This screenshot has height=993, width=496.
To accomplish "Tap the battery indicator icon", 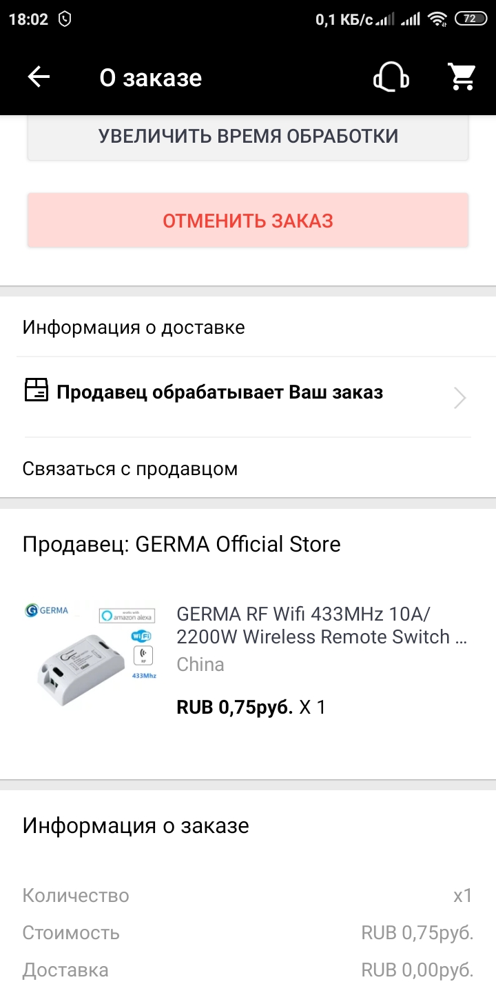I will point(470,19).
